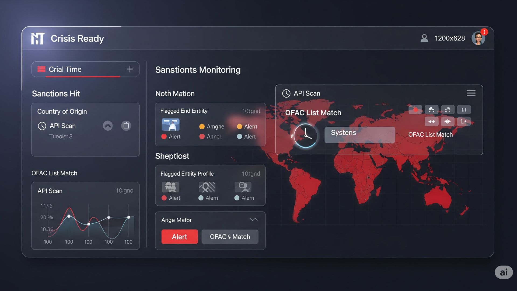Toggle the red Anner status dot

pyautogui.click(x=202, y=137)
